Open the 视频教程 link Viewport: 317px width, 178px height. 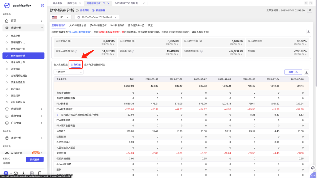101,11
